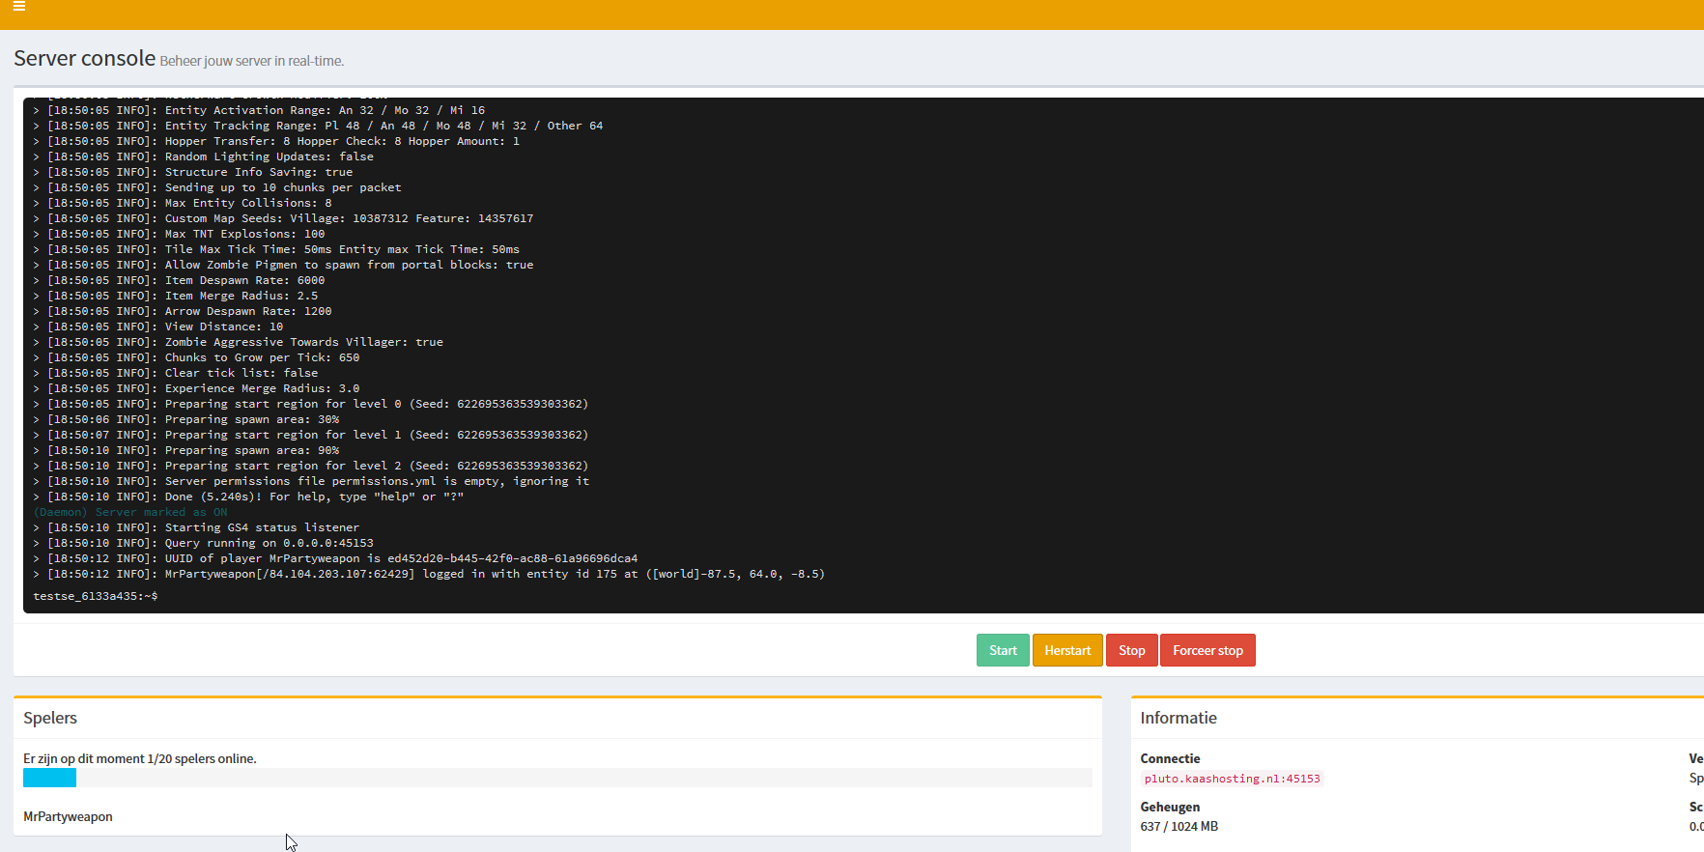
Task: Click the 'Server marked as ON' daemon line
Action: 130,512
